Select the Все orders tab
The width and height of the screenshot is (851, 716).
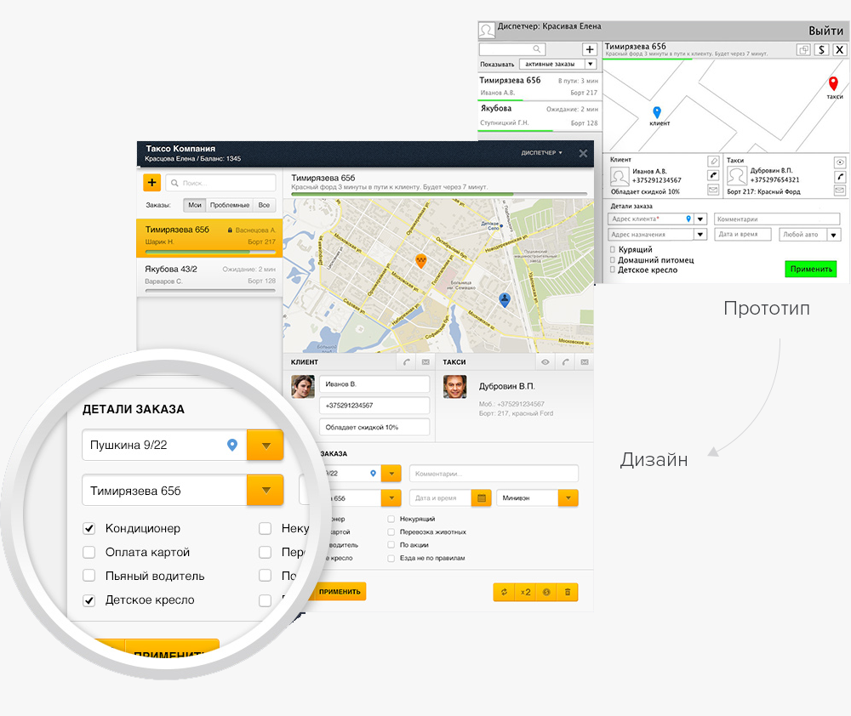click(x=264, y=205)
